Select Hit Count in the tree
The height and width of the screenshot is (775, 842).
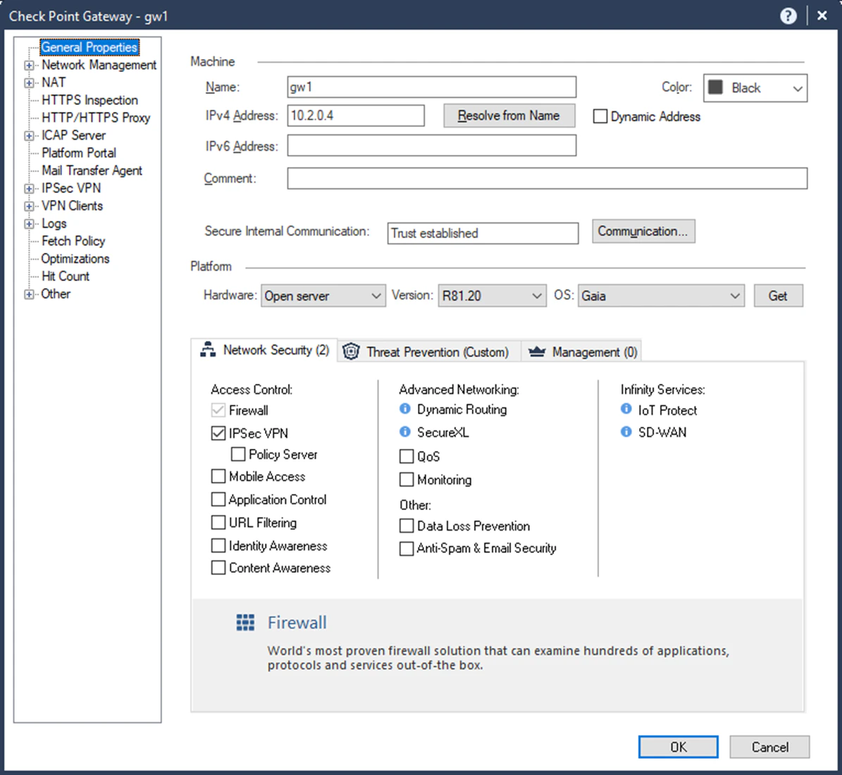[66, 276]
